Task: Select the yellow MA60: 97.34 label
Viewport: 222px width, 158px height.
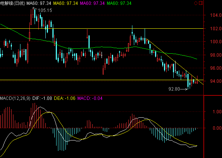Action: [65, 3]
